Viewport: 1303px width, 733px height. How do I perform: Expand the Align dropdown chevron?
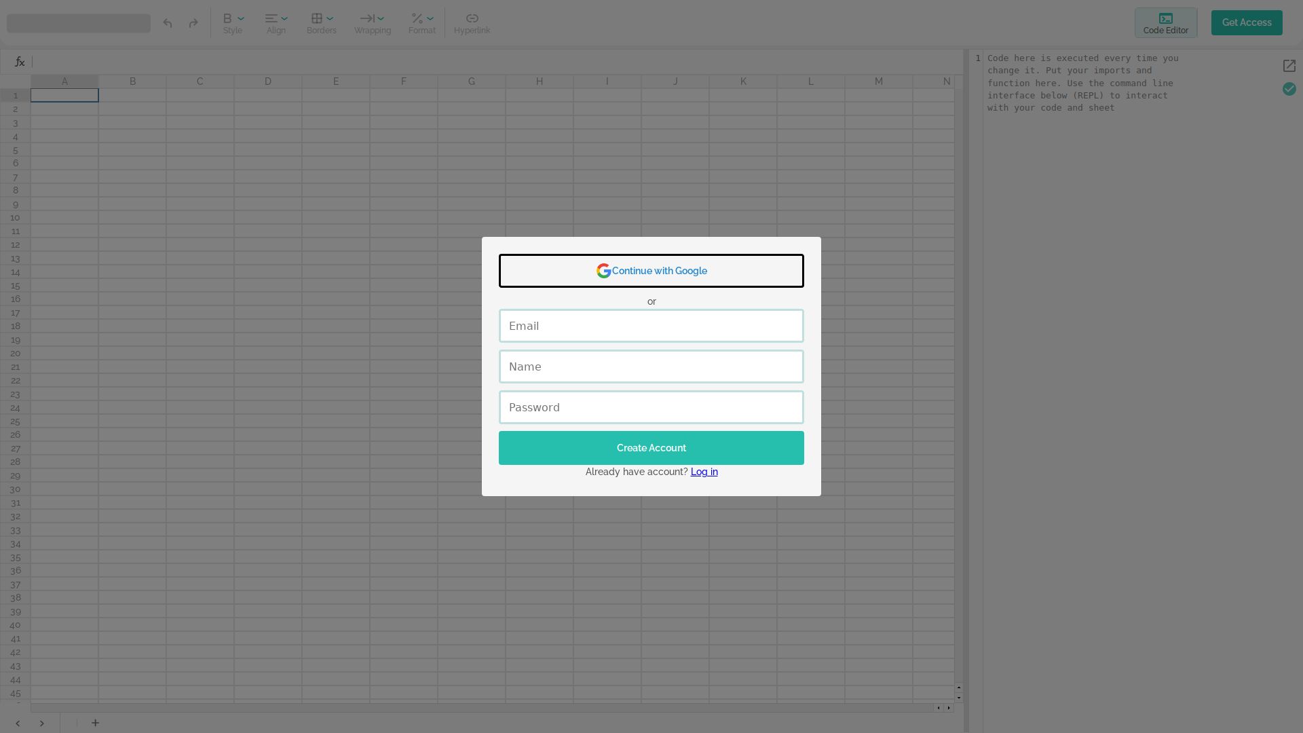[284, 18]
